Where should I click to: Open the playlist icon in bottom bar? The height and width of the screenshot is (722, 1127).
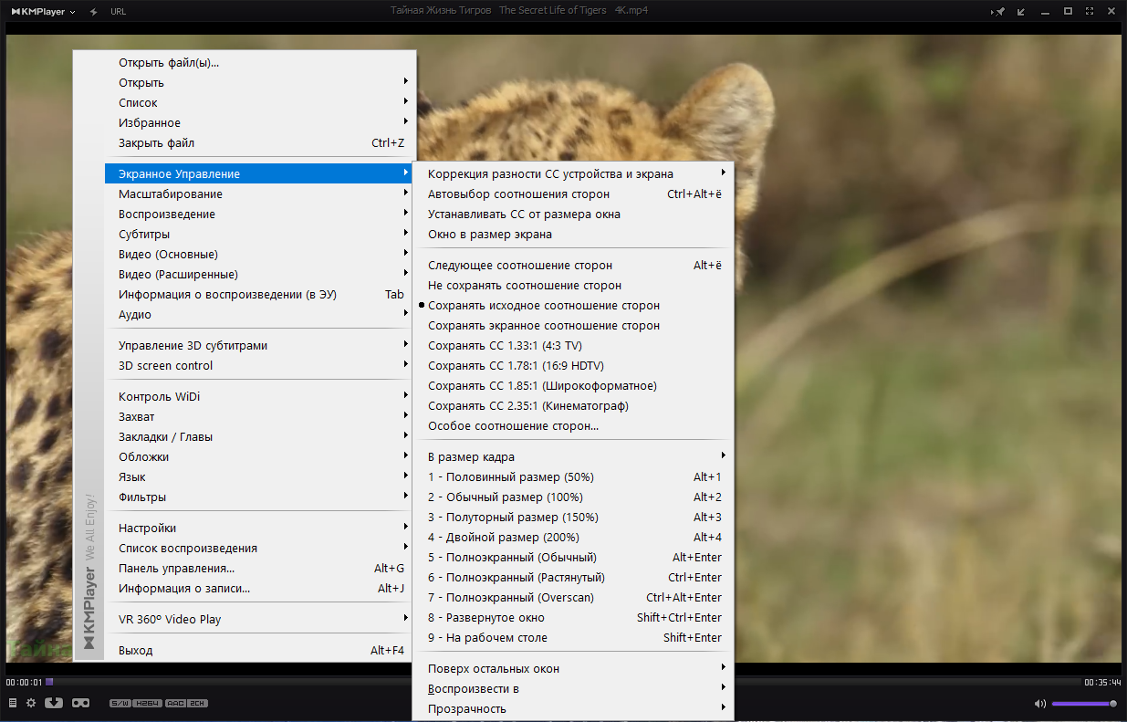(x=12, y=703)
